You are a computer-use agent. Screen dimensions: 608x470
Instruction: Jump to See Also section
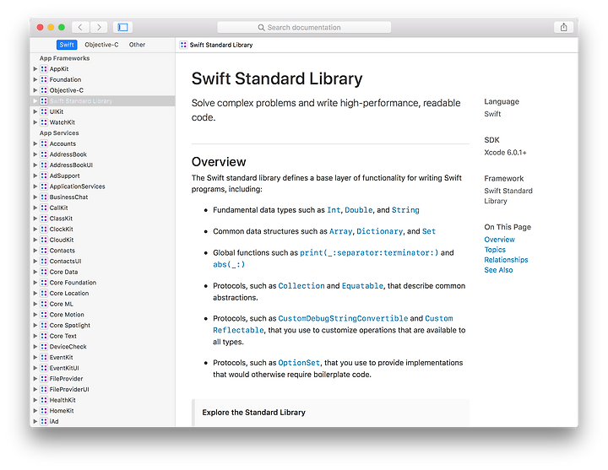click(x=498, y=270)
